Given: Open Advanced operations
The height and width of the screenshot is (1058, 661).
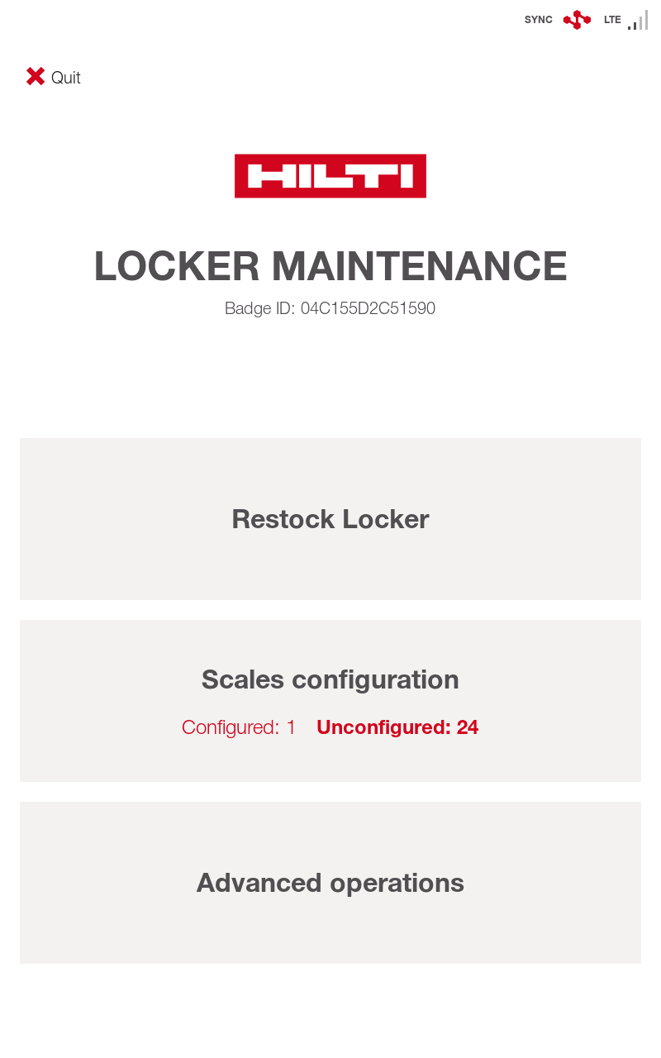Looking at the screenshot, I should click(330, 883).
